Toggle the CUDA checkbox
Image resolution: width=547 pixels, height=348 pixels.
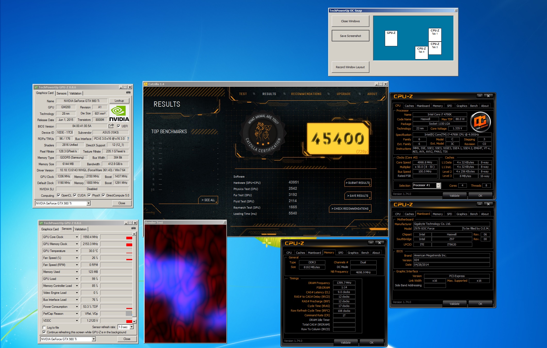(75, 195)
